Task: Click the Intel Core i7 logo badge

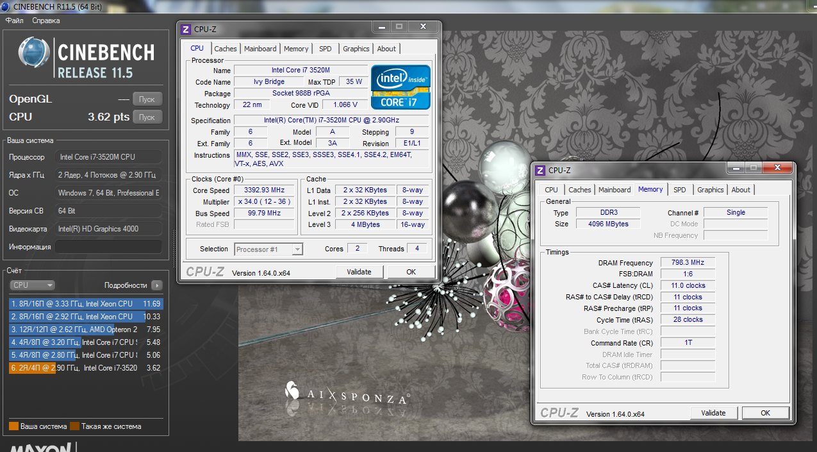Action: 400,87
